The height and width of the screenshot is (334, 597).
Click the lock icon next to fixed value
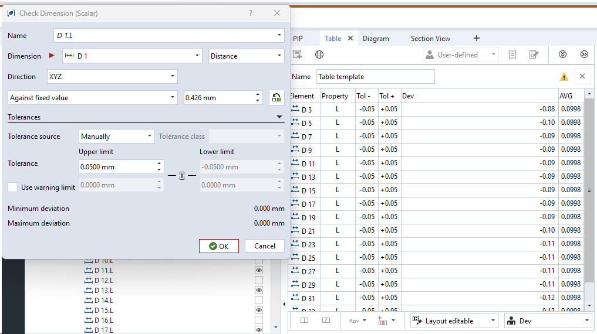276,98
